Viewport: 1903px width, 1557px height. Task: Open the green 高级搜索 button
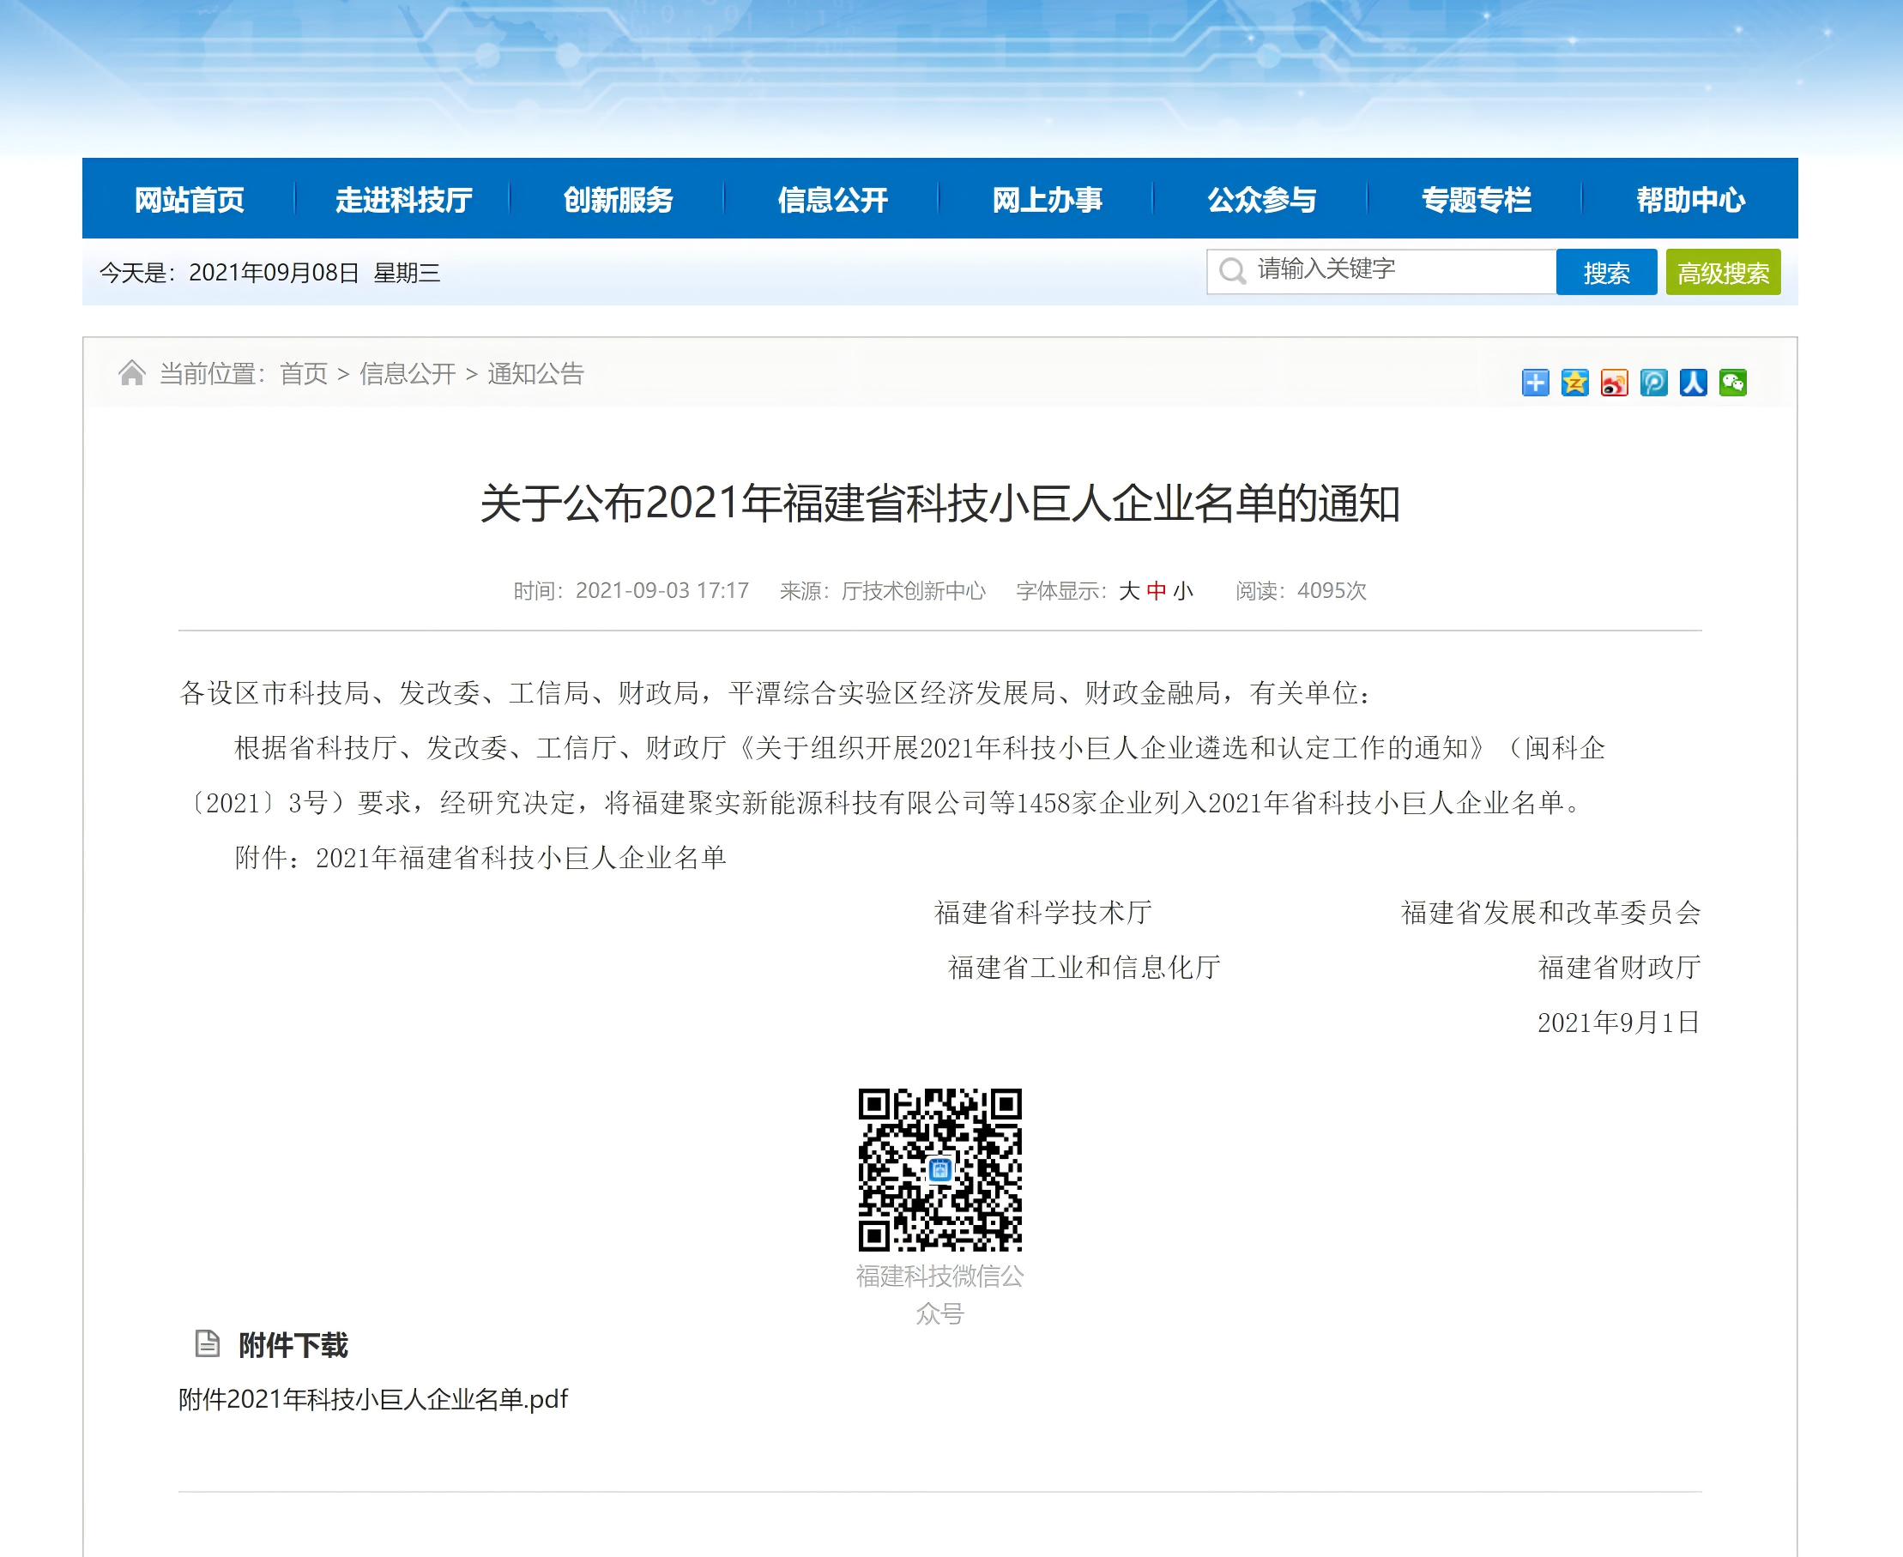[1723, 273]
